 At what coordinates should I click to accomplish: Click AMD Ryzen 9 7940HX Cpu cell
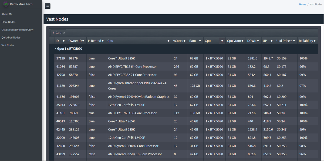139,97
